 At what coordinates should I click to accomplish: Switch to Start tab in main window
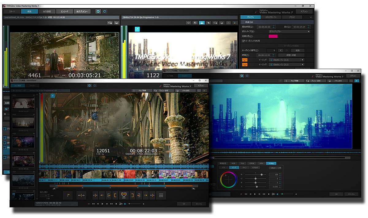(12, 11)
